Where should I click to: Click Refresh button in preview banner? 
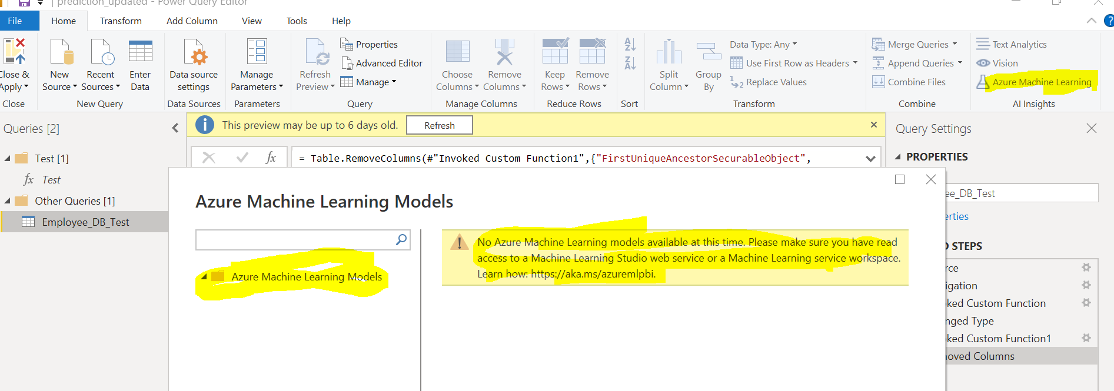[440, 125]
